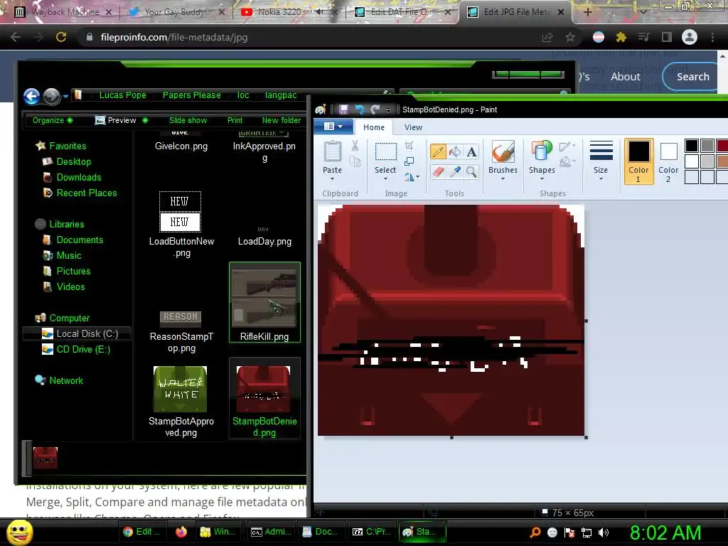Select the Eraser tool in Paint
The width and height of the screenshot is (728, 546).
[438, 172]
